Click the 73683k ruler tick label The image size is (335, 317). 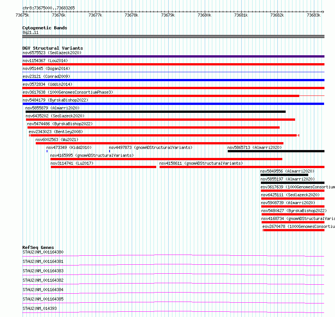pyautogui.click(x=314, y=15)
